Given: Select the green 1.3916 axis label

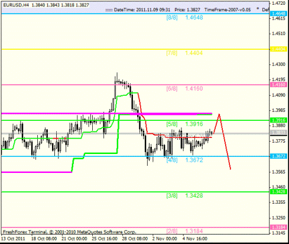Looking at the screenshot, I should pos(278,120).
